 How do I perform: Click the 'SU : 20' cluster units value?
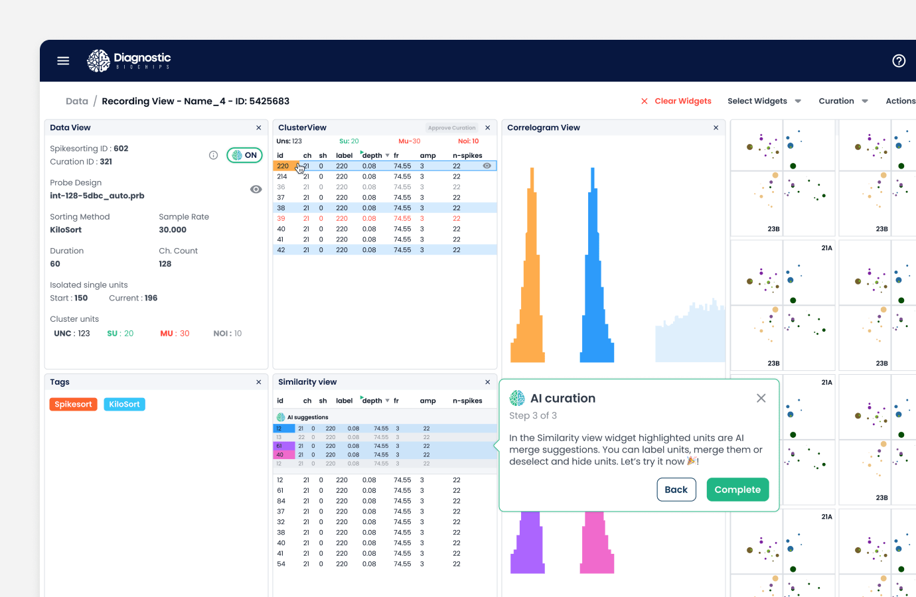coord(120,334)
